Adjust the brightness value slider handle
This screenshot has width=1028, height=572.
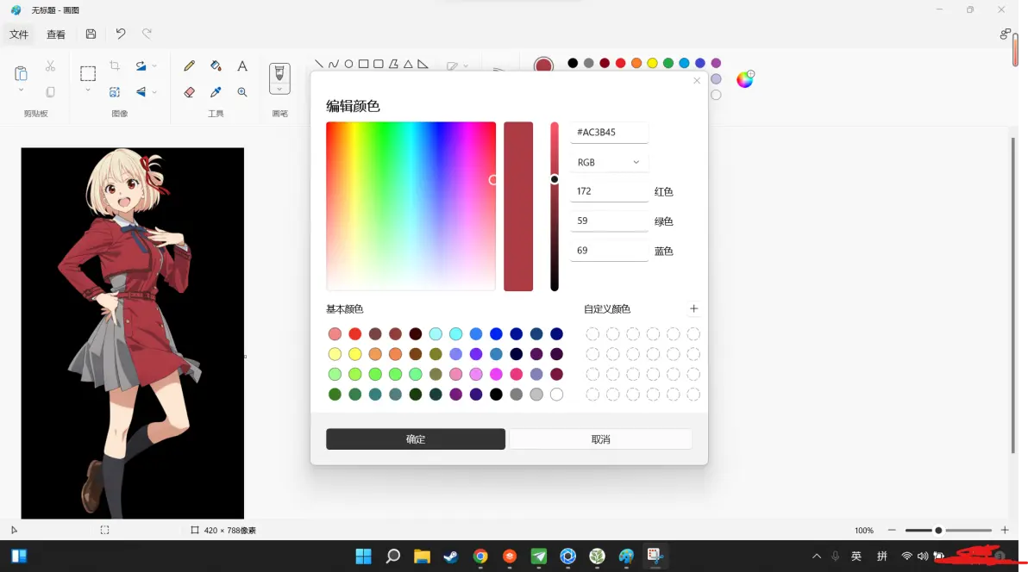point(555,179)
